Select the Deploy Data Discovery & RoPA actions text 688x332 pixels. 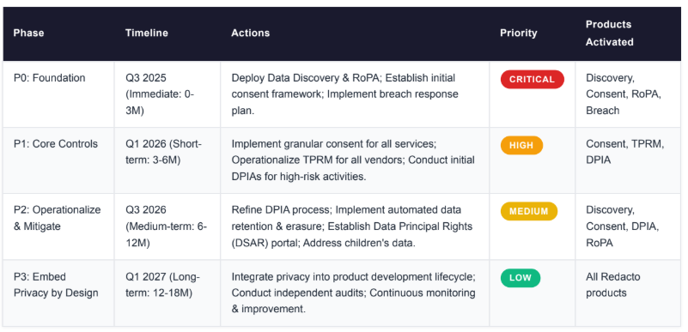point(345,94)
